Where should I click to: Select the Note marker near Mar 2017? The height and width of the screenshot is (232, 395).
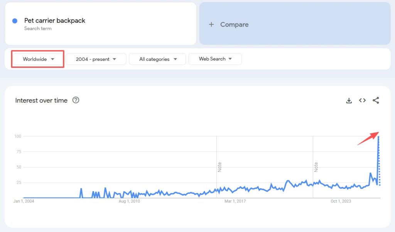pyautogui.click(x=219, y=167)
